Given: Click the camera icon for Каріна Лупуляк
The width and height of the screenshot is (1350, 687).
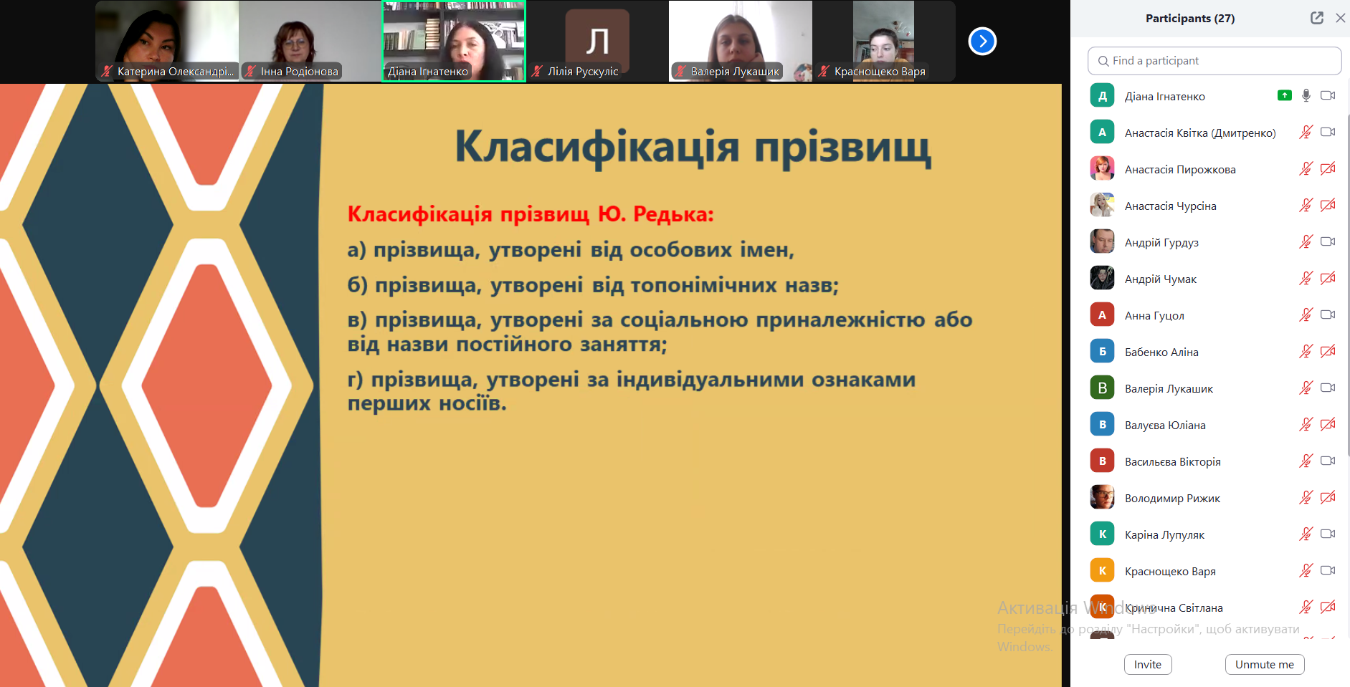Looking at the screenshot, I should tap(1328, 534).
